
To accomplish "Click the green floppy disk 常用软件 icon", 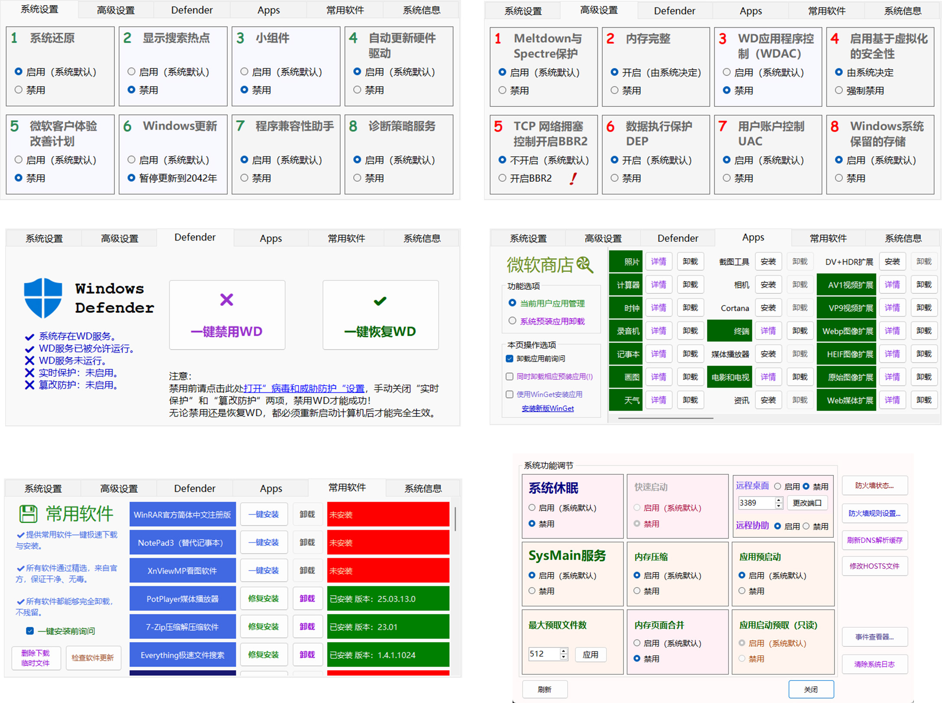I will pos(28,514).
